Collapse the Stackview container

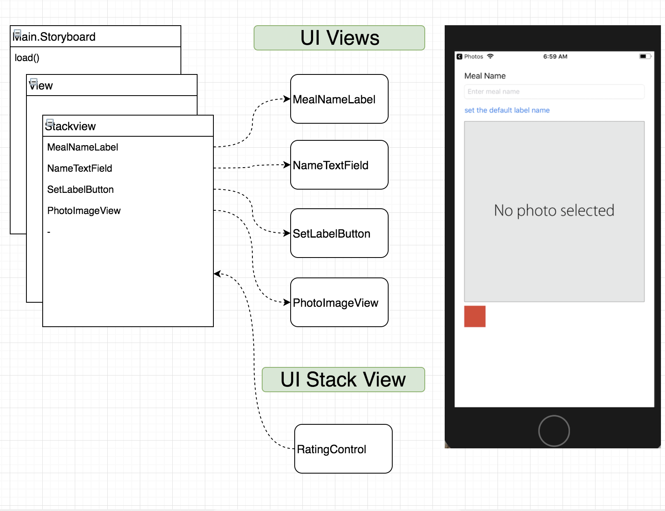click(x=50, y=122)
